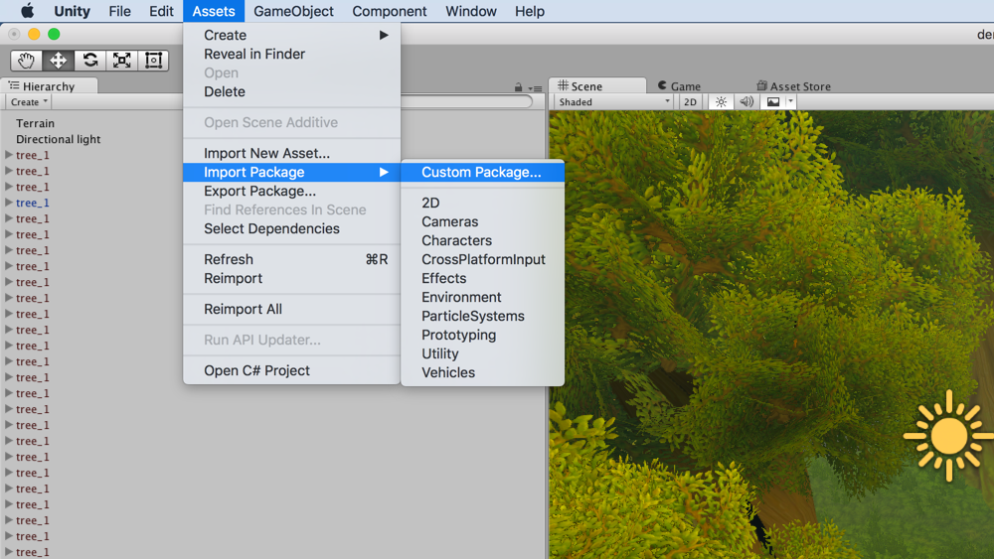Import the CrossPlatformInput package

point(482,259)
